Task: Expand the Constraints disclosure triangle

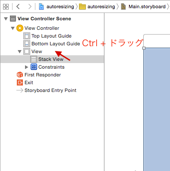Action: pos(26,67)
